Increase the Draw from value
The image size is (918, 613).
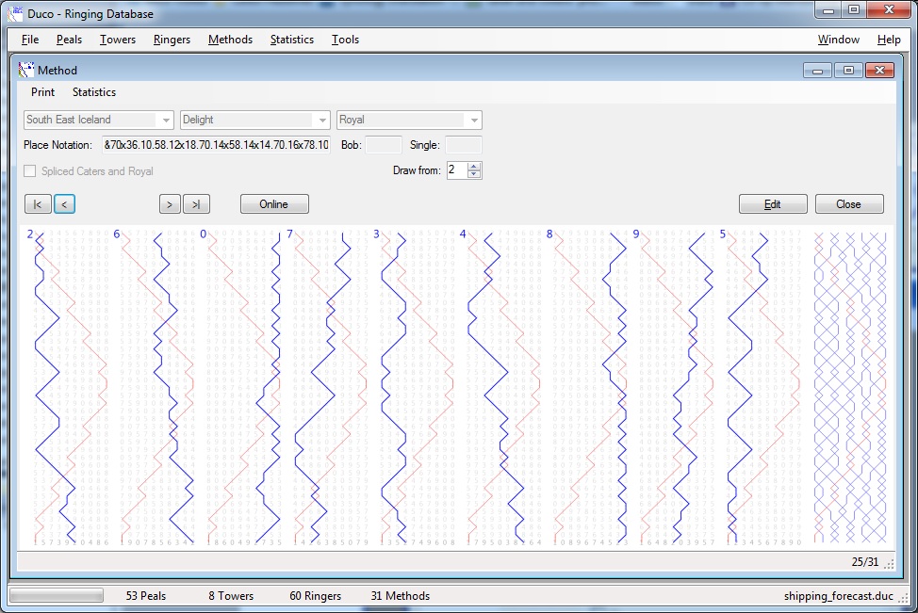(474, 167)
